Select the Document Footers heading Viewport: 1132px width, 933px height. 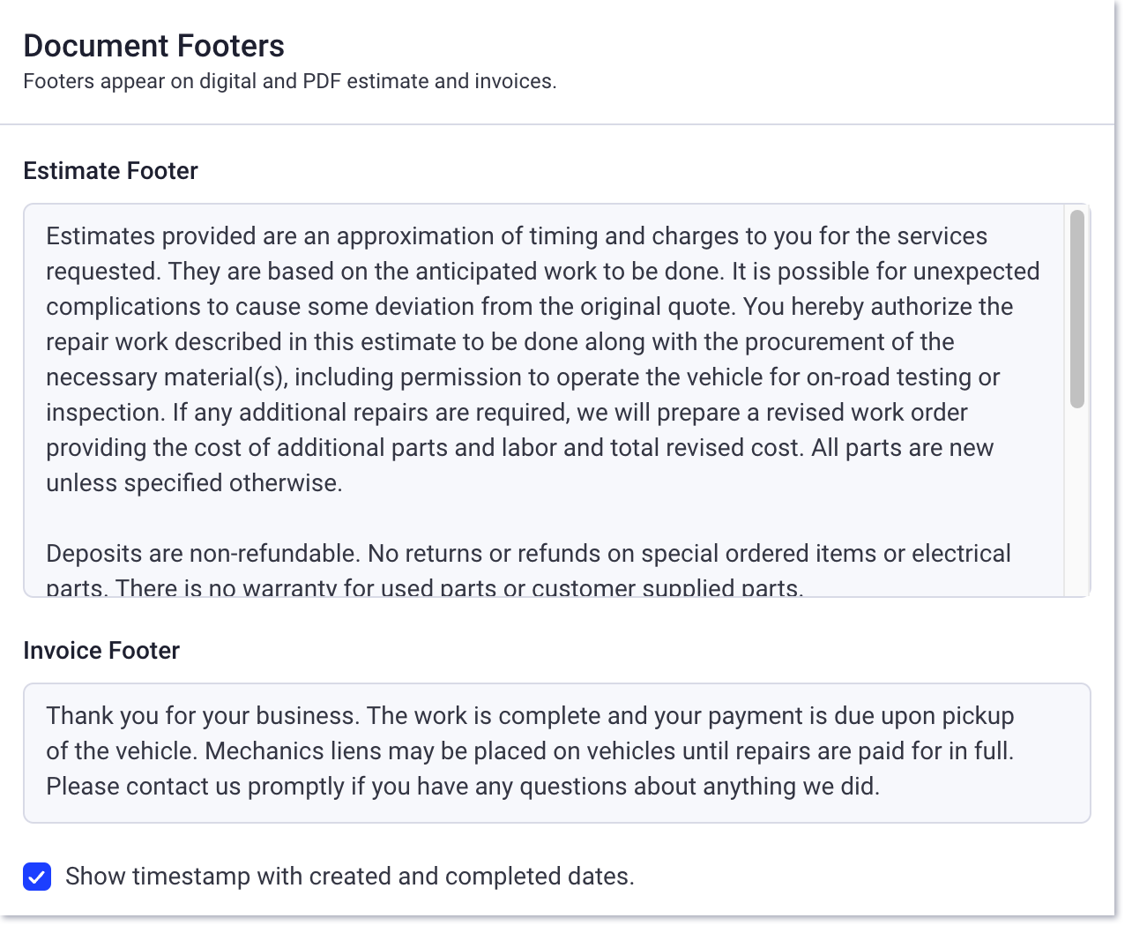pyautogui.click(x=154, y=45)
